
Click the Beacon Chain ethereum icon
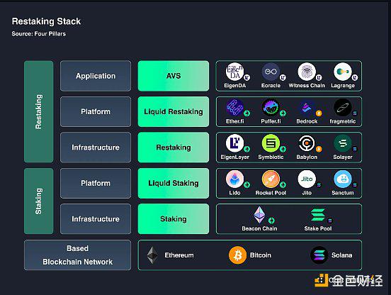coord(259,215)
